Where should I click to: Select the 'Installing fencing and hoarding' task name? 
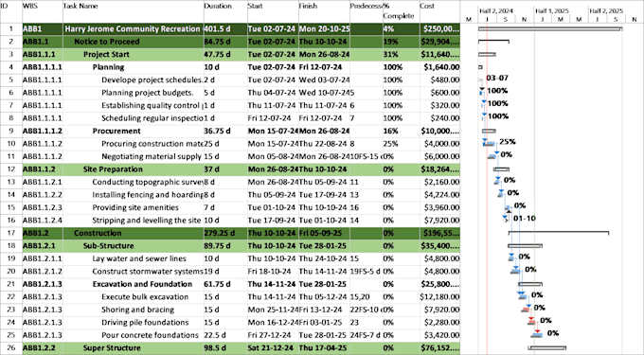coord(148,194)
